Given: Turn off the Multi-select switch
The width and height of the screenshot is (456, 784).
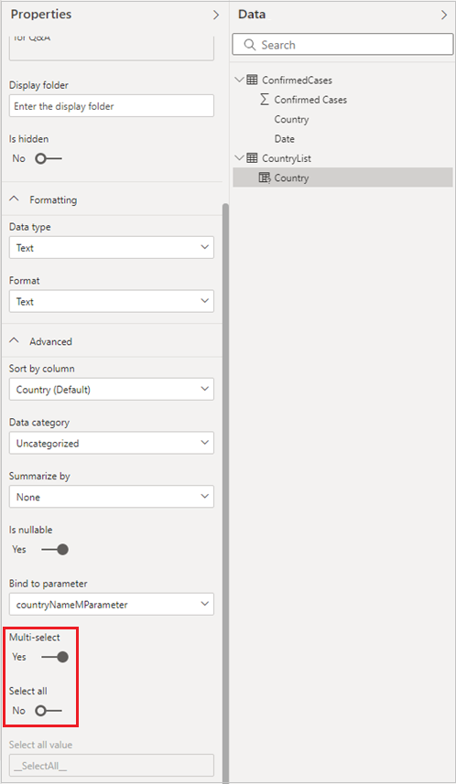Looking at the screenshot, I should tap(55, 657).
